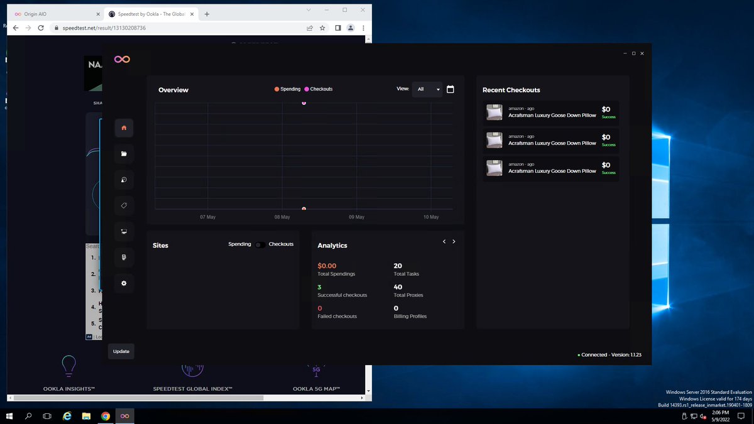Screen dimensions: 754x424
Task: Open Task View on taskbar
Action: 47,416
